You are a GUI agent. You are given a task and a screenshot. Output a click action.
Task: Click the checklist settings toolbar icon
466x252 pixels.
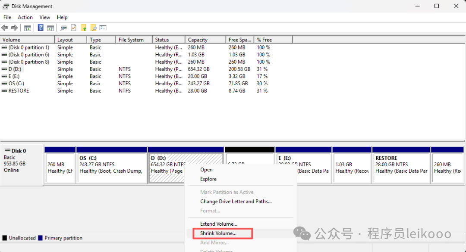103,28
